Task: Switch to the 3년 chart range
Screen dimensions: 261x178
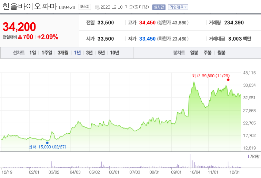Action: (89, 53)
